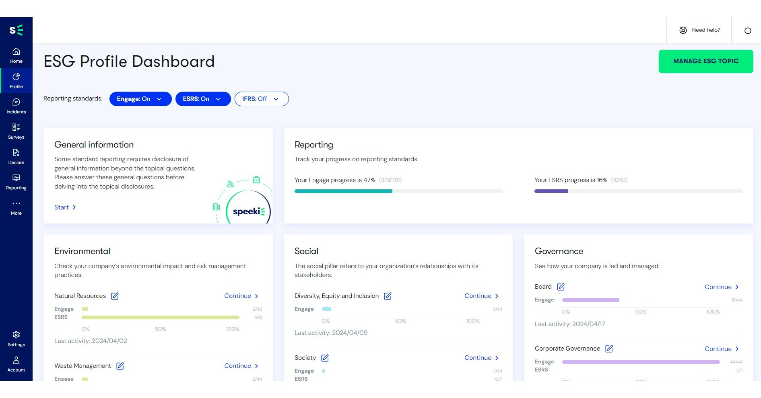Select the Reporting icon in the sidebar
The image size is (761, 398).
click(16, 182)
